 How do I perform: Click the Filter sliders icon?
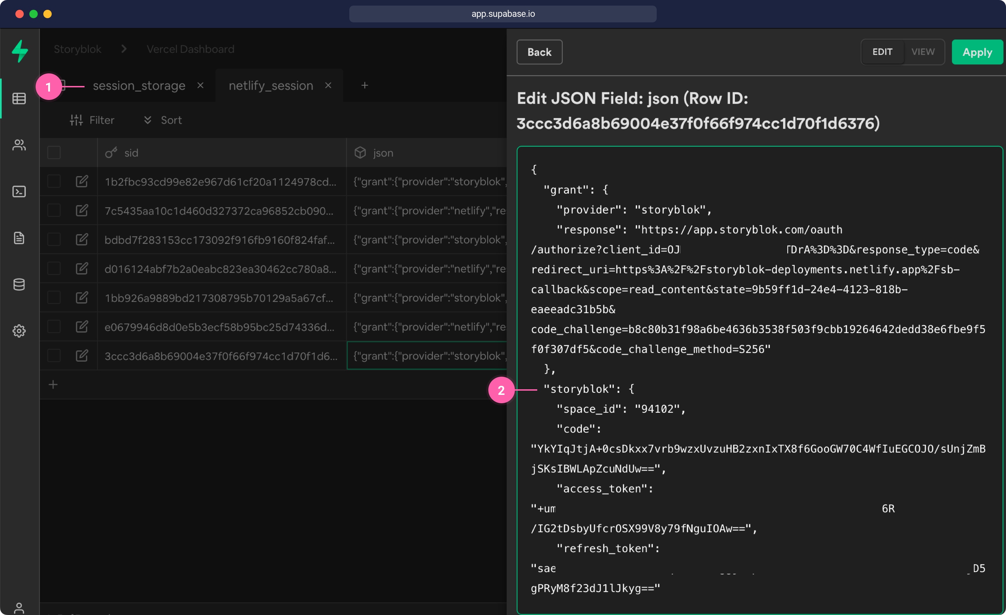tap(76, 120)
